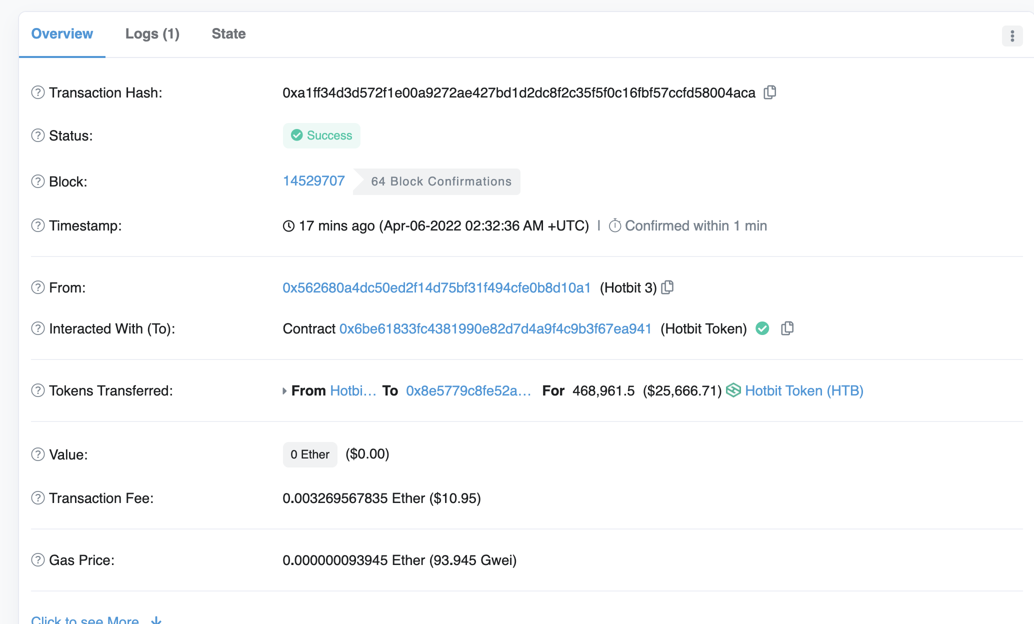Click the Hotbit Token logo icon
Image resolution: width=1034 pixels, height=624 pixels.
[x=734, y=390]
